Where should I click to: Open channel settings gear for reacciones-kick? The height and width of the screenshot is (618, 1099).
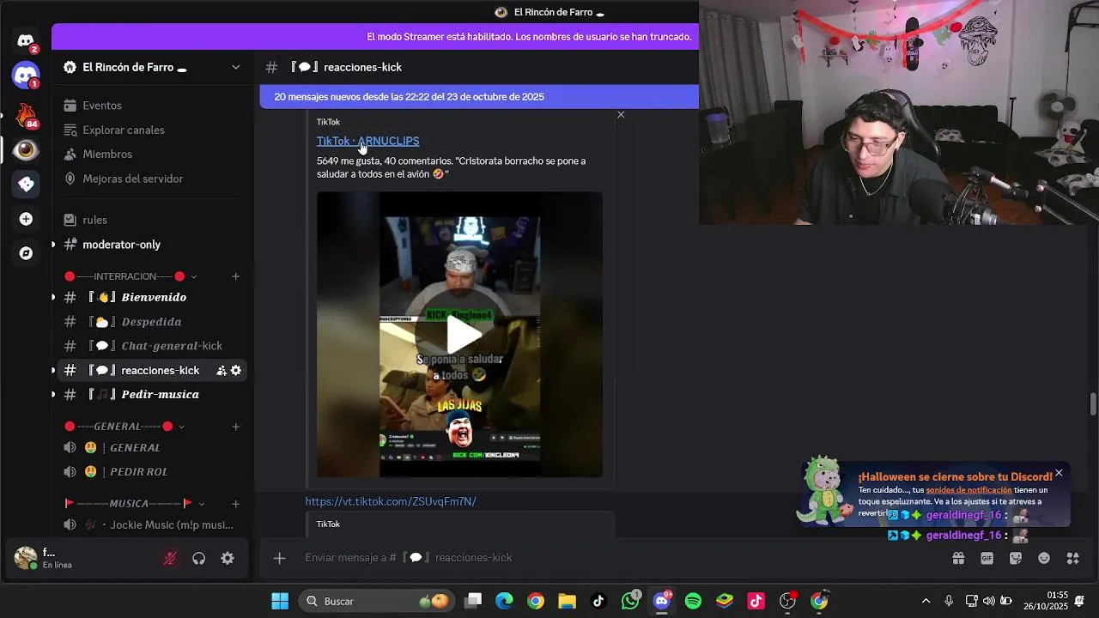point(236,371)
